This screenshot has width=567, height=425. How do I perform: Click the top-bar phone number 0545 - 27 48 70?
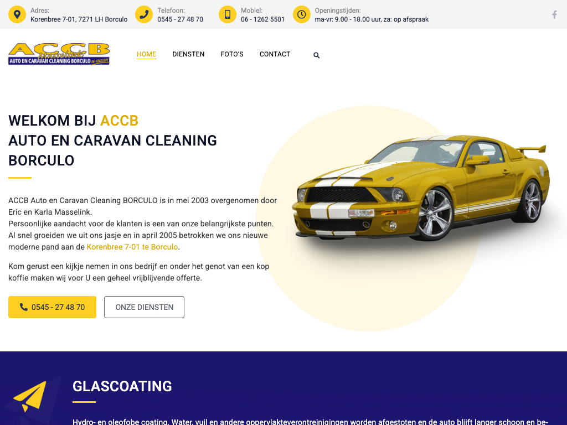pos(180,19)
